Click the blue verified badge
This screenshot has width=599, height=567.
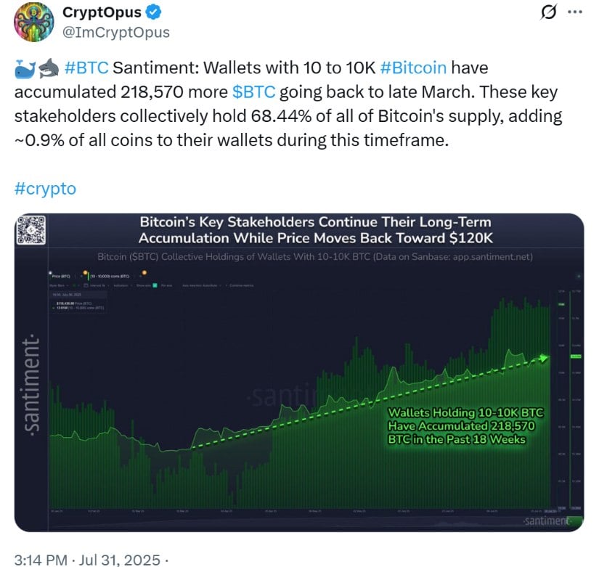[x=154, y=12]
